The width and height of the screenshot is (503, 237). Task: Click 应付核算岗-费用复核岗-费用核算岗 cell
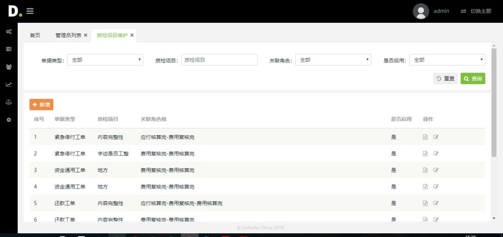point(182,204)
